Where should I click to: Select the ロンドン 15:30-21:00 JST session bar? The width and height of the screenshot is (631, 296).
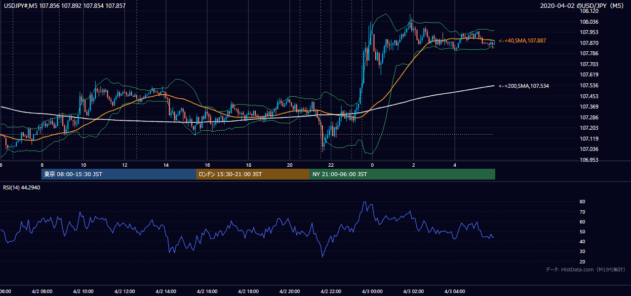253,174
